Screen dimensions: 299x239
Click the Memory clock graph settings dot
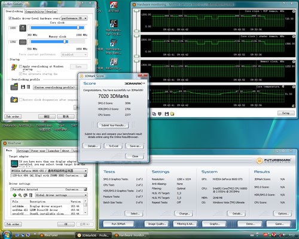click(294, 62)
